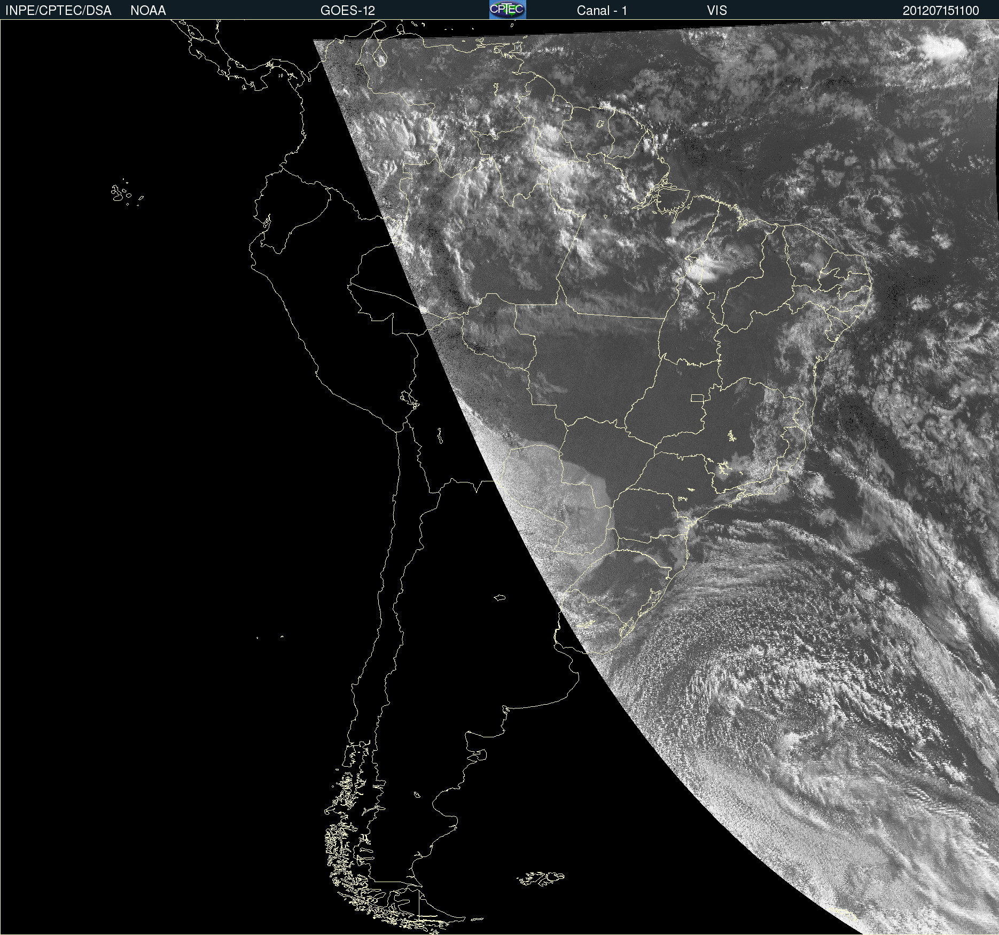The width and height of the screenshot is (999, 935).
Task: Click the CPTEC logo in header
Action: [x=508, y=10]
